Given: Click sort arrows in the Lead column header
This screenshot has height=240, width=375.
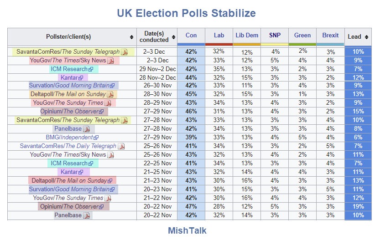Looking at the screenshot, I should (x=367, y=37).
